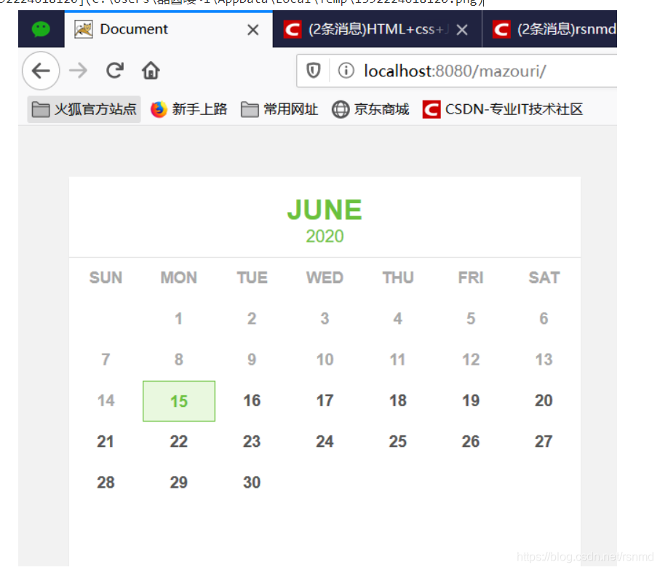Screen dimensions: 660x570
Task: Open the CSDN-专业IT技术社区 bookmark
Action: pos(503,109)
